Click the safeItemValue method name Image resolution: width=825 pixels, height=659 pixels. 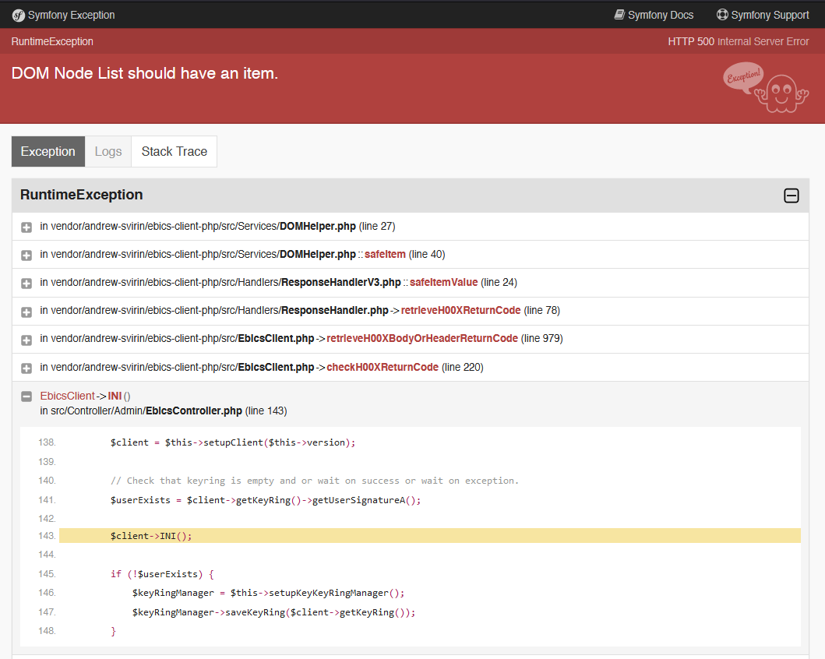pos(443,283)
